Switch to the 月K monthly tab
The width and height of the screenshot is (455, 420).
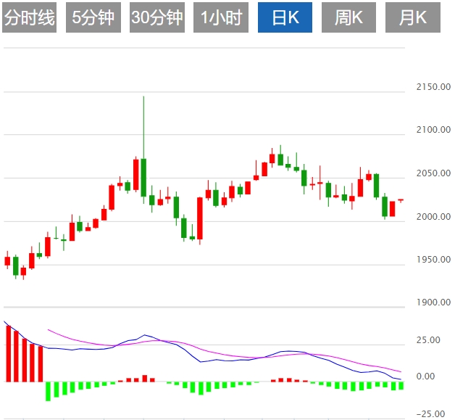(413, 17)
